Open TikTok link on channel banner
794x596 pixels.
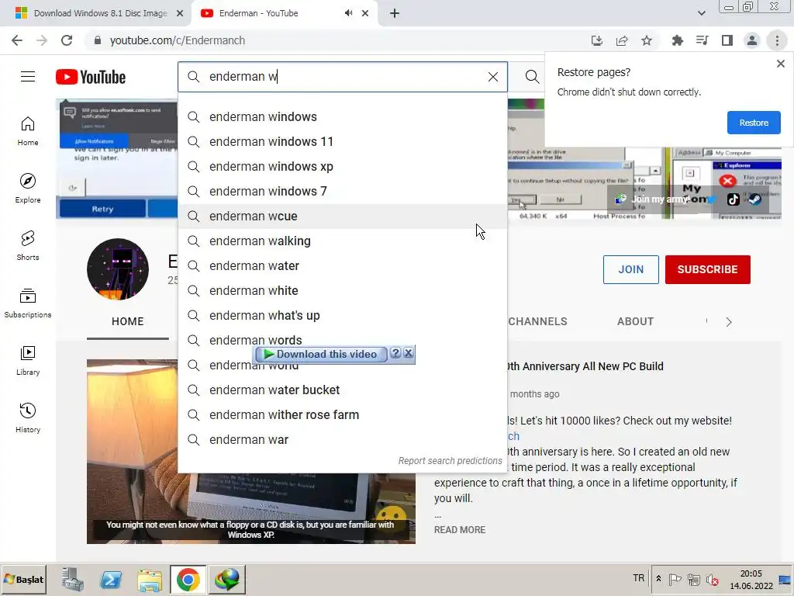(734, 199)
